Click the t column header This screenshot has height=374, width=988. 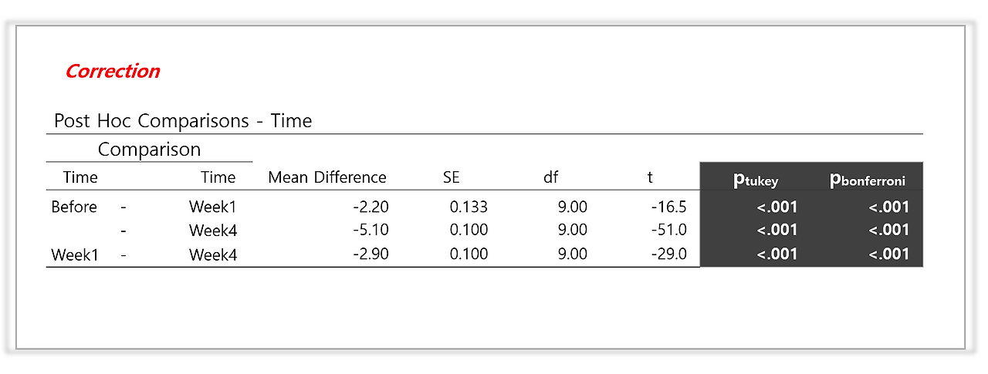pyautogui.click(x=650, y=177)
